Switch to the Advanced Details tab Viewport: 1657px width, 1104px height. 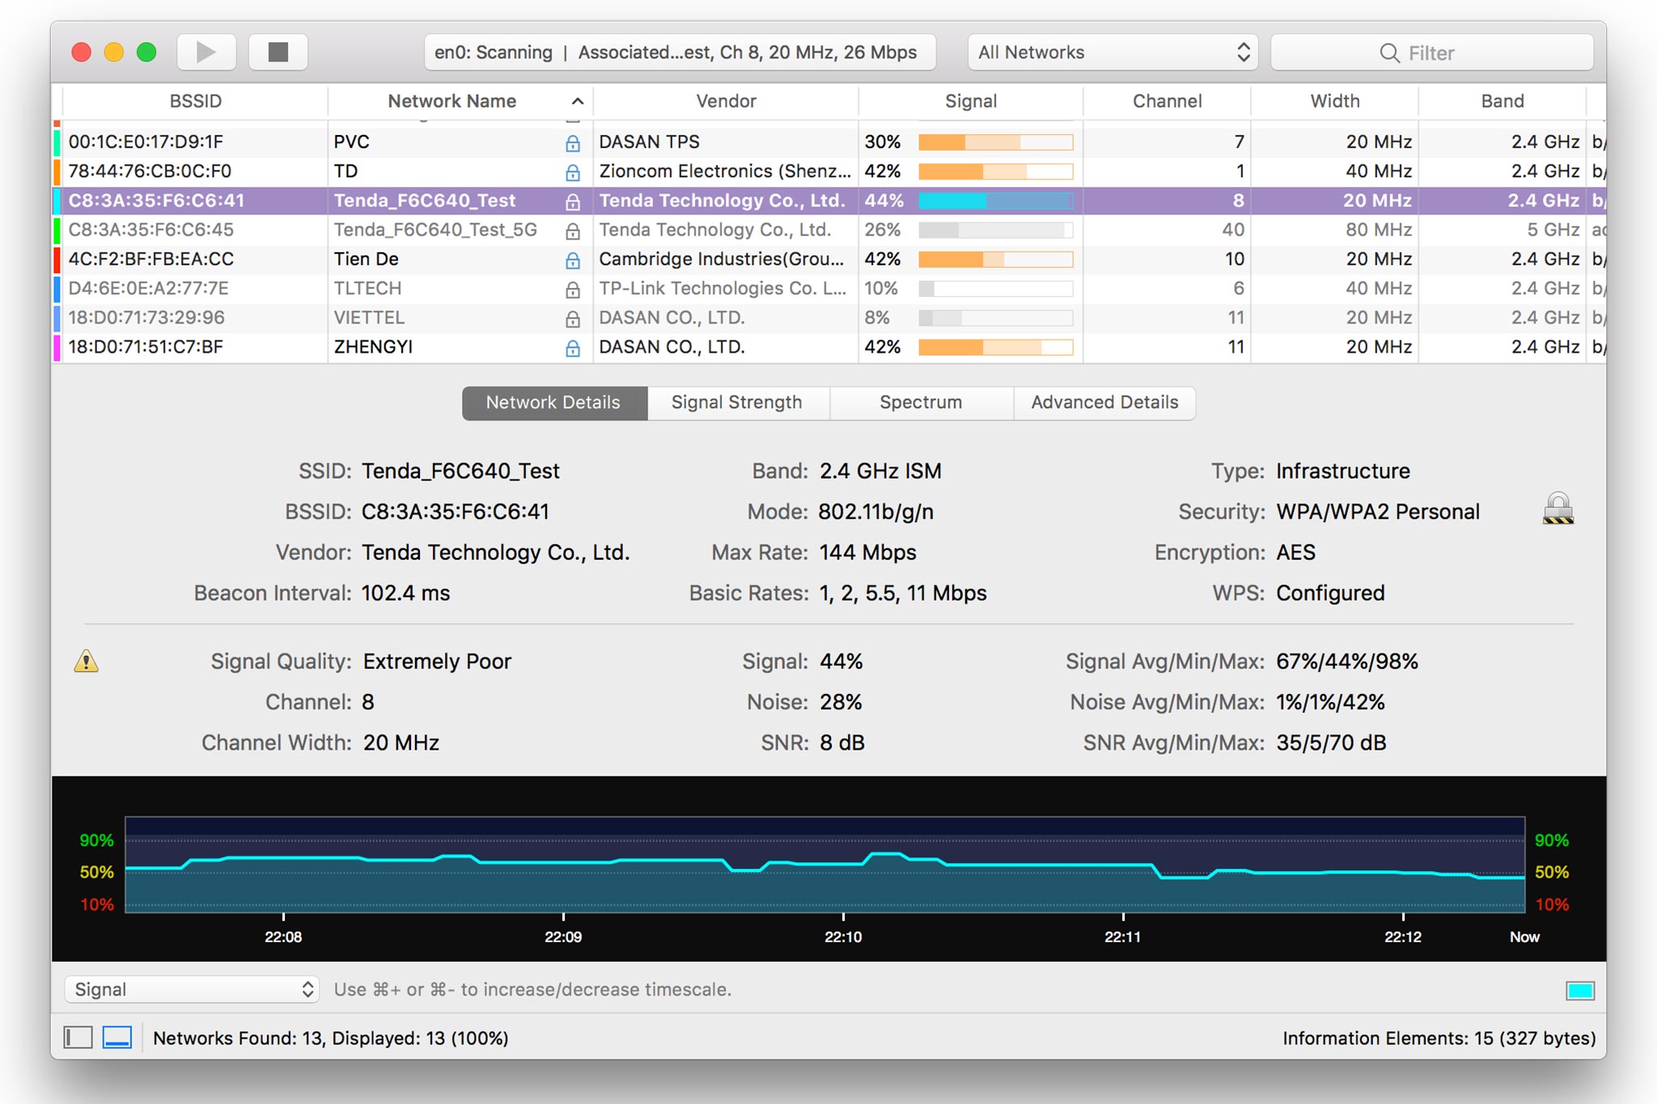(1104, 403)
